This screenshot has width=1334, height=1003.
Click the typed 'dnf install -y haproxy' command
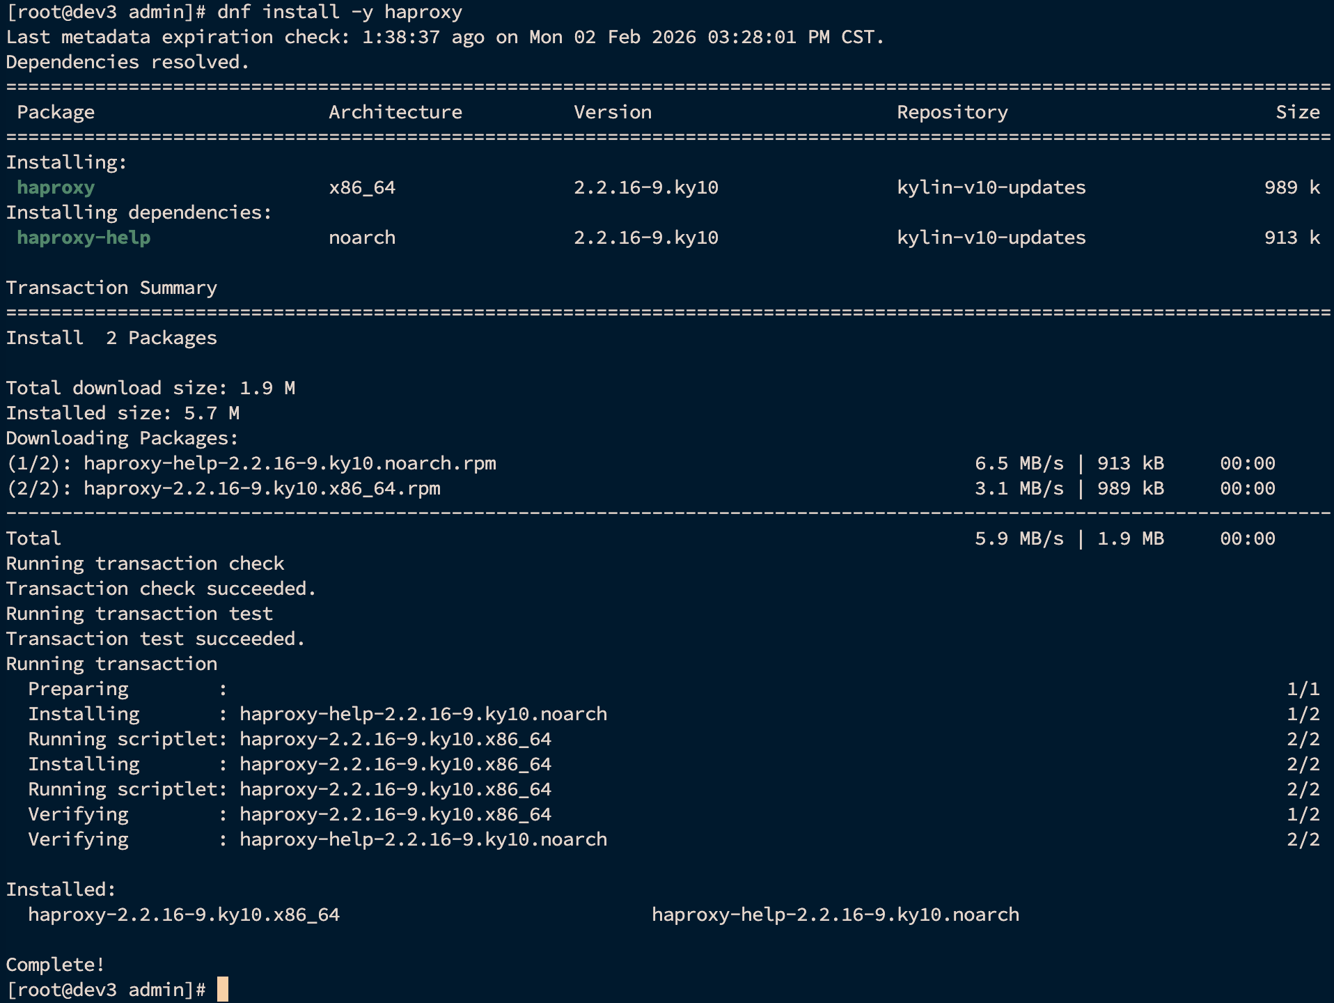(x=339, y=12)
